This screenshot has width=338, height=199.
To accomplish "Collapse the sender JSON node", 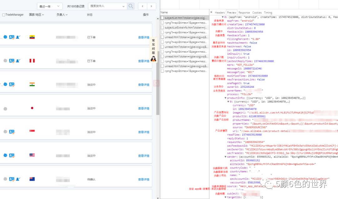I will [x=225, y=157].
